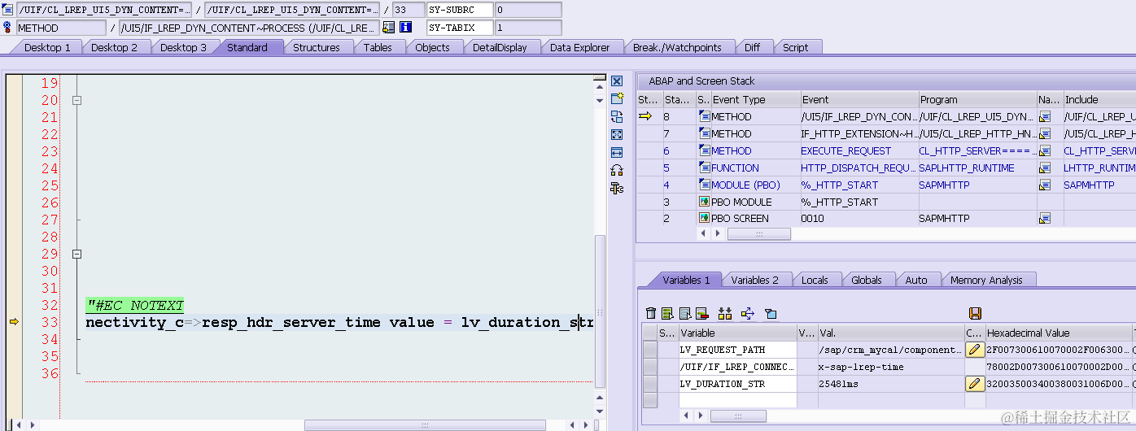Click the yellow columns layout icon

725,313
